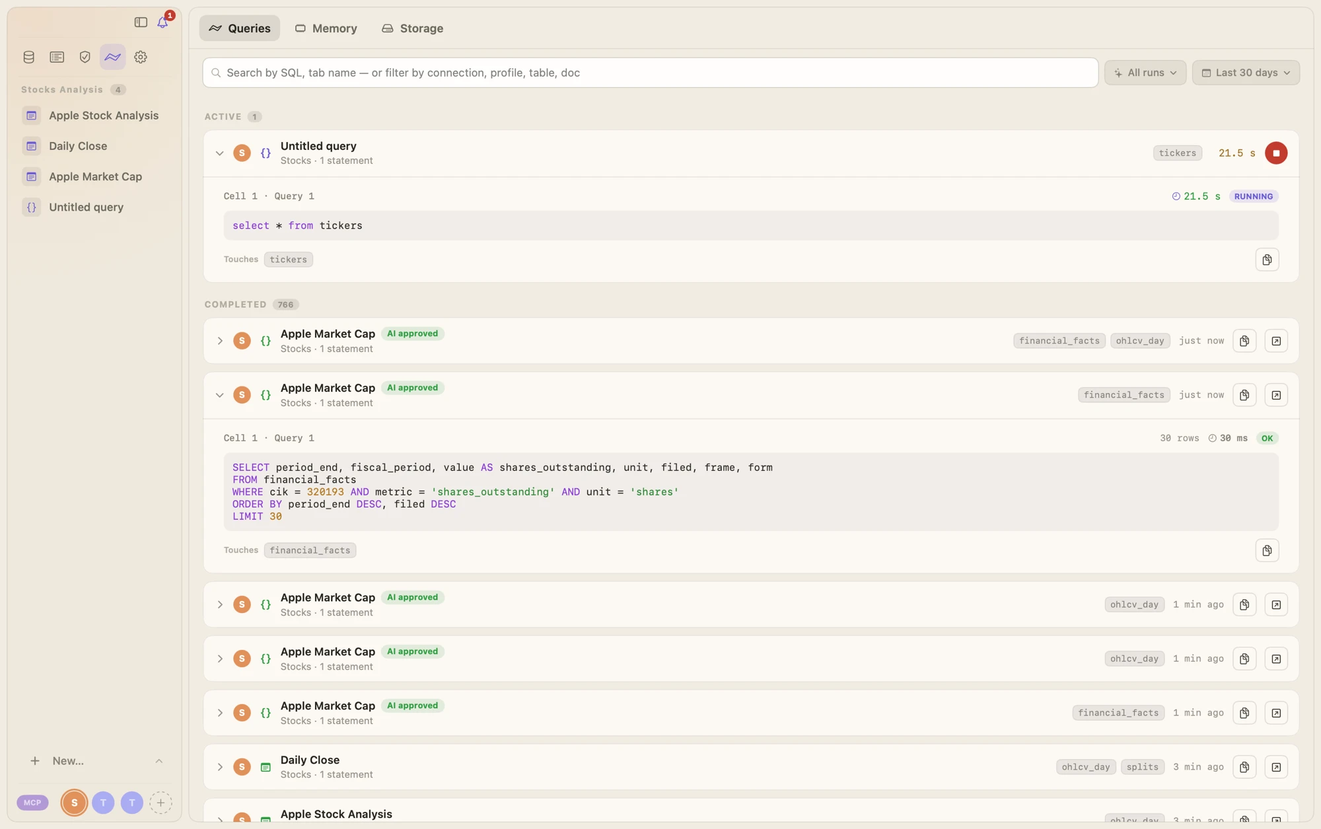Image resolution: width=1321 pixels, height=829 pixels.
Task: Collapse the active Untitled query row
Action: pyautogui.click(x=220, y=153)
